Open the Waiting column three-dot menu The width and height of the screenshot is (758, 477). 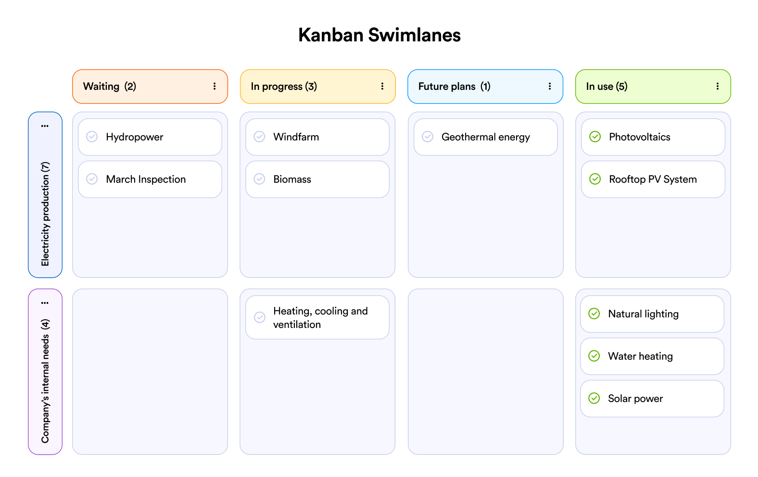click(215, 86)
